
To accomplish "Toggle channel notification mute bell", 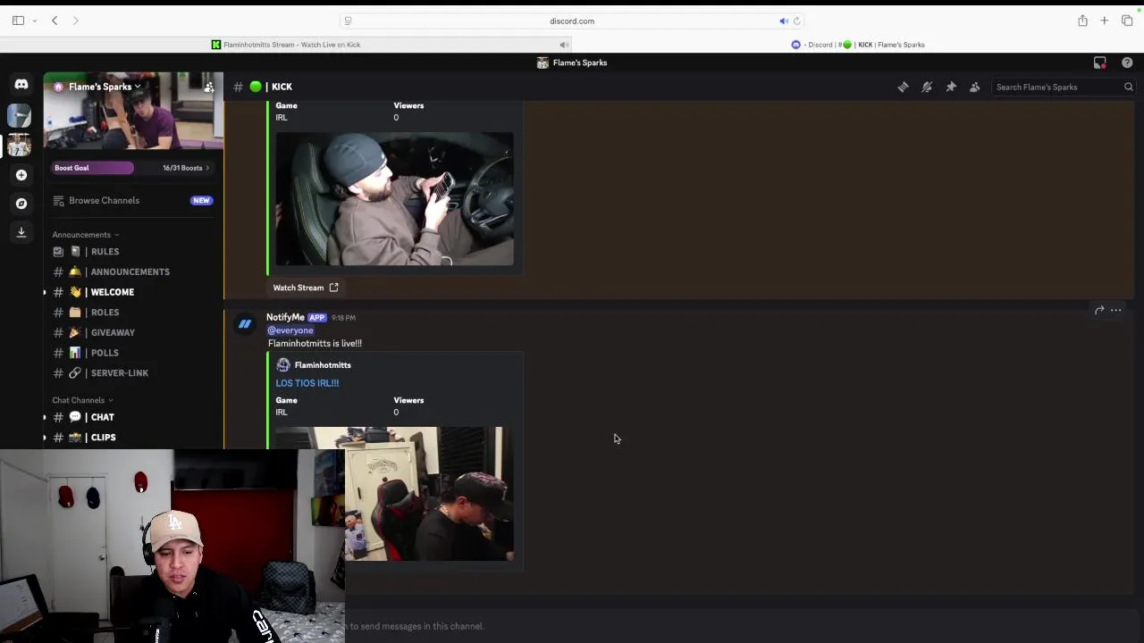I will [x=927, y=87].
